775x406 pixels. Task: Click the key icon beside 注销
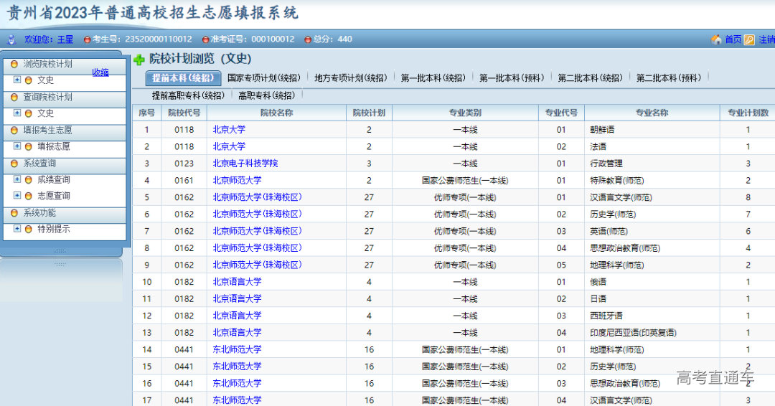coord(749,39)
